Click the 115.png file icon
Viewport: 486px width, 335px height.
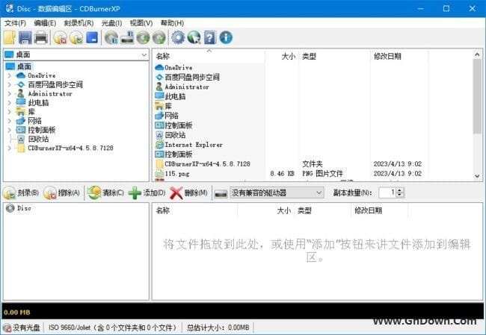coord(159,174)
